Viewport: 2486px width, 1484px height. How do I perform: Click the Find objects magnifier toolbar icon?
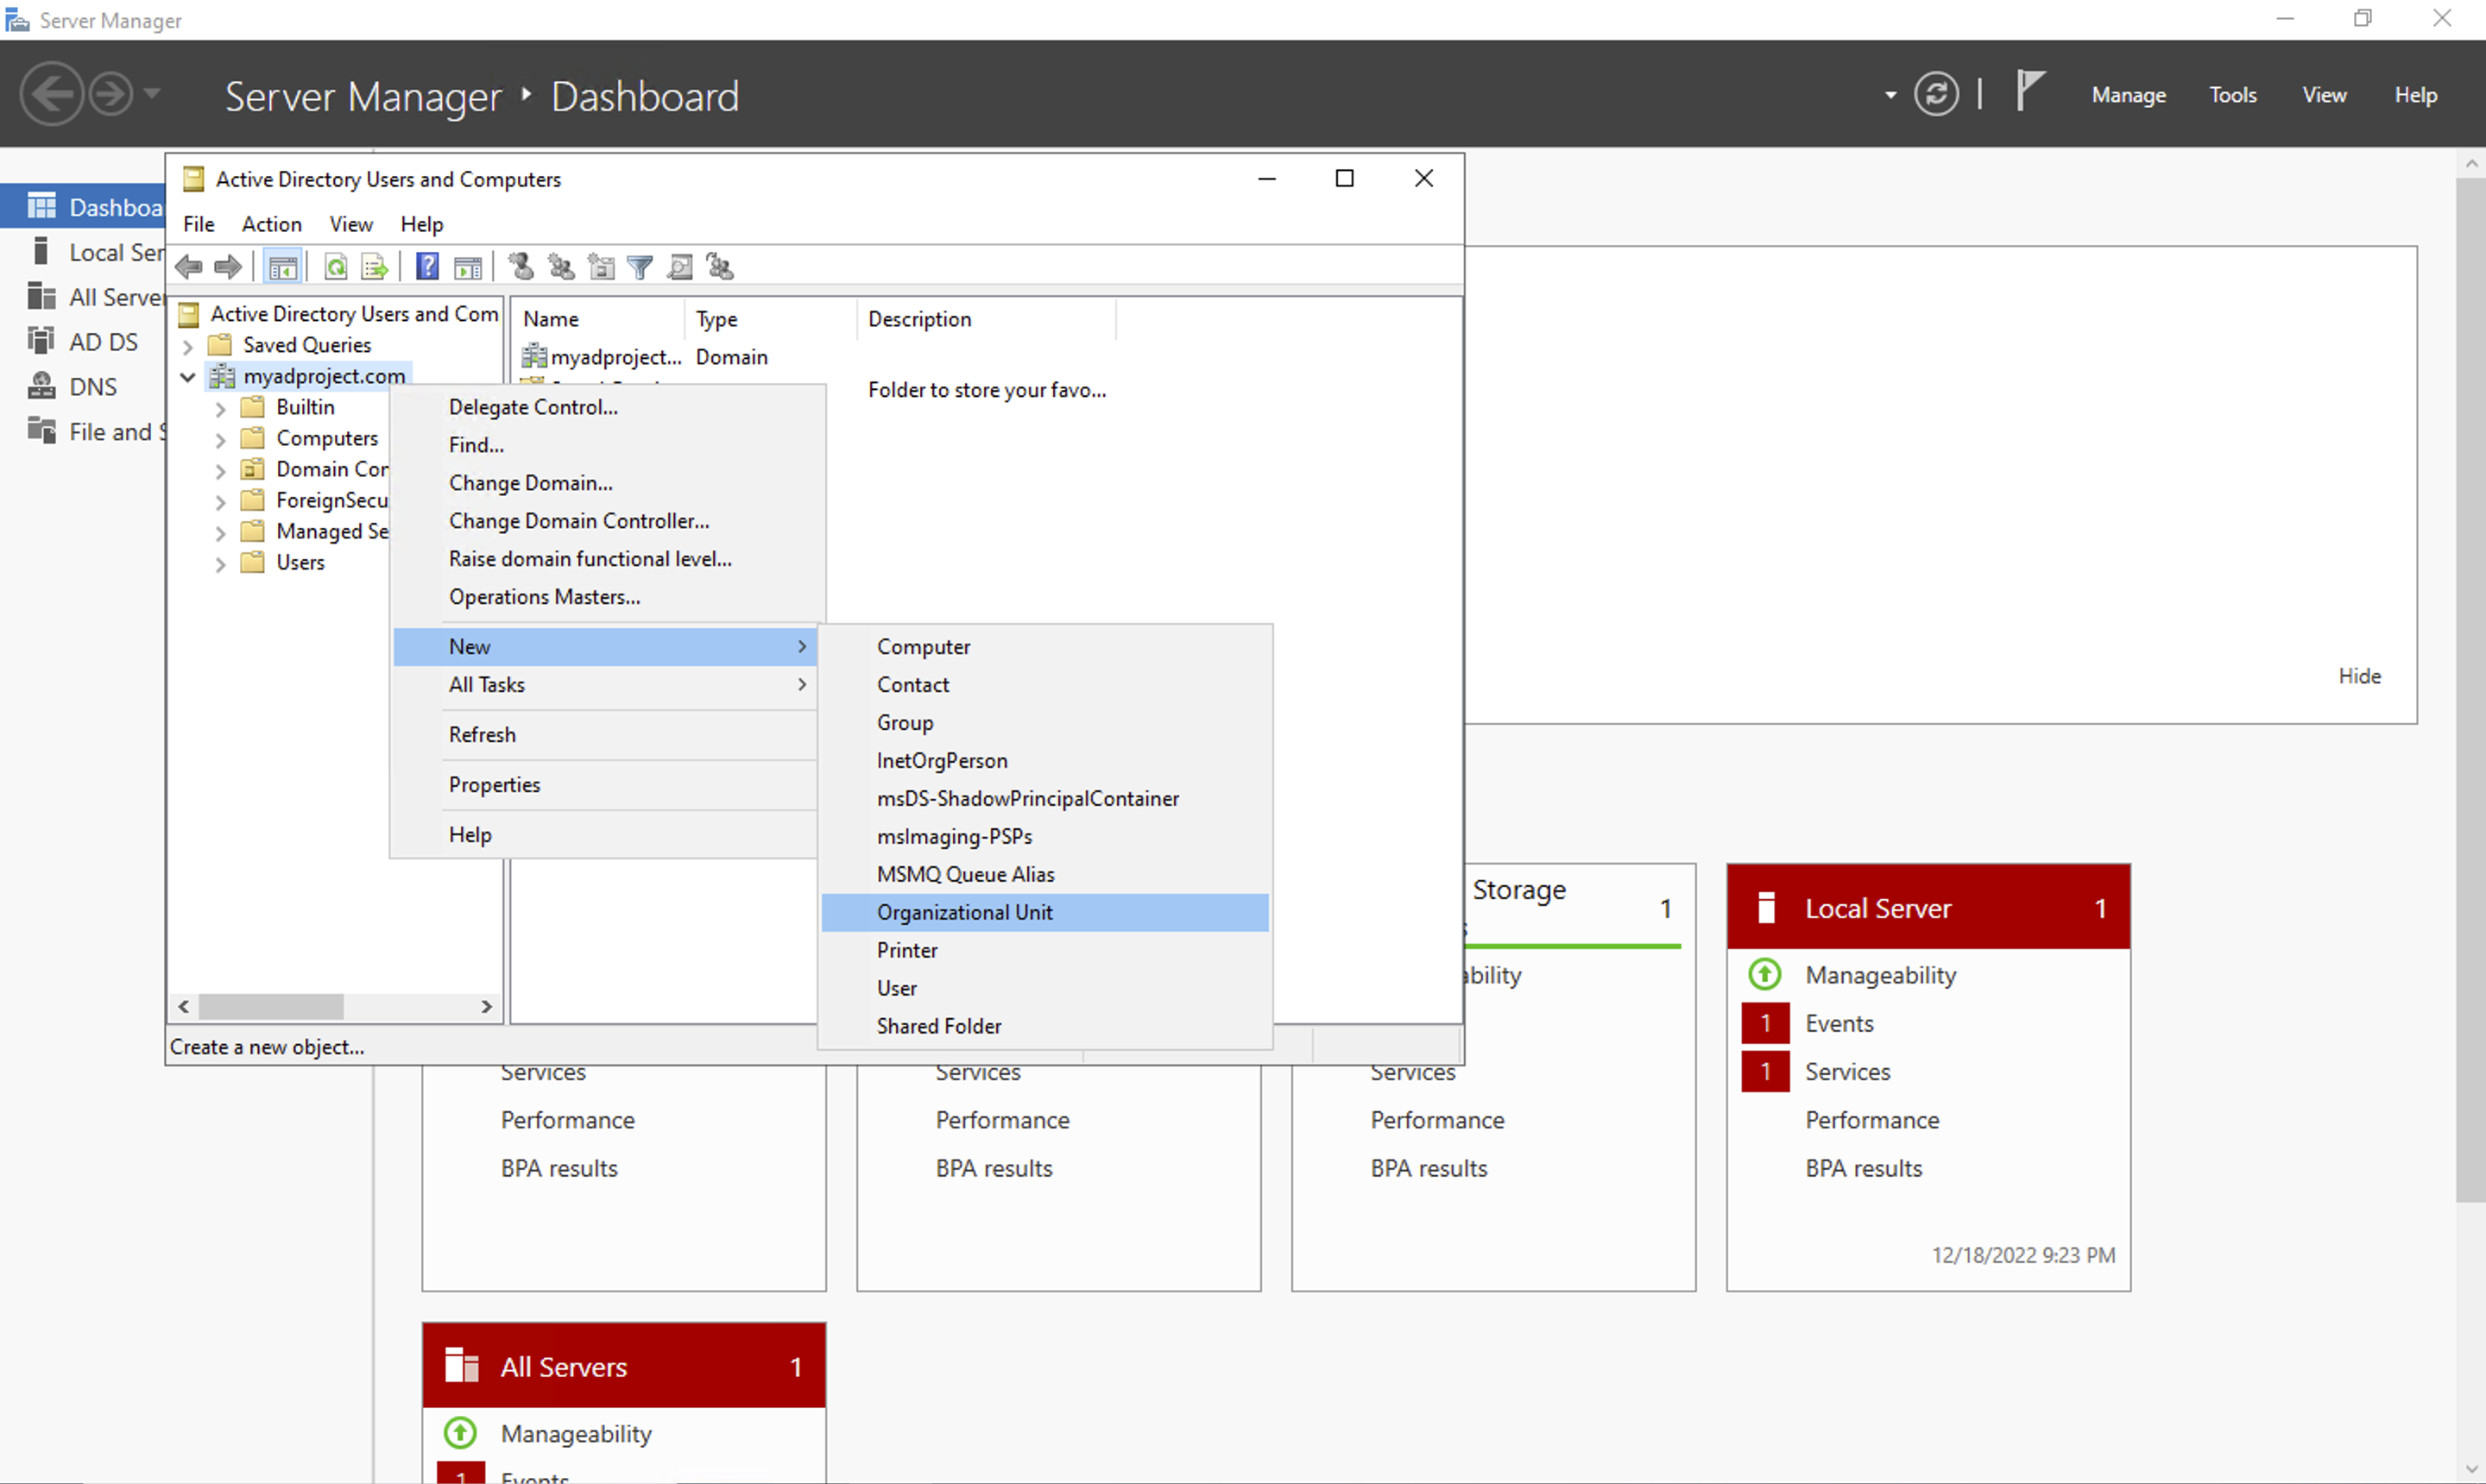[x=680, y=267]
